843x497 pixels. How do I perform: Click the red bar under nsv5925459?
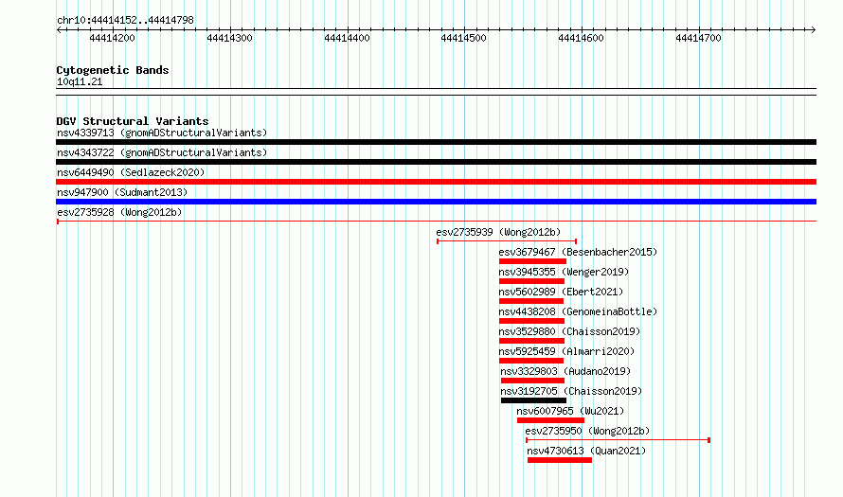click(531, 361)
